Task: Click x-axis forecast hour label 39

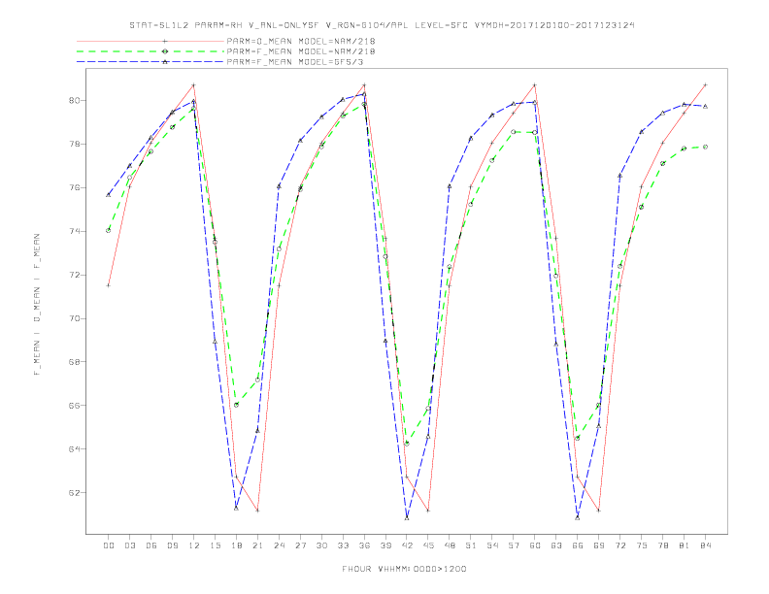Action: (385, 545)
